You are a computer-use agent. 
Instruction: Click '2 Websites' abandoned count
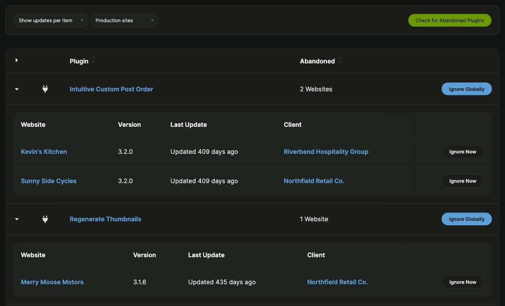tap(316, 89)
